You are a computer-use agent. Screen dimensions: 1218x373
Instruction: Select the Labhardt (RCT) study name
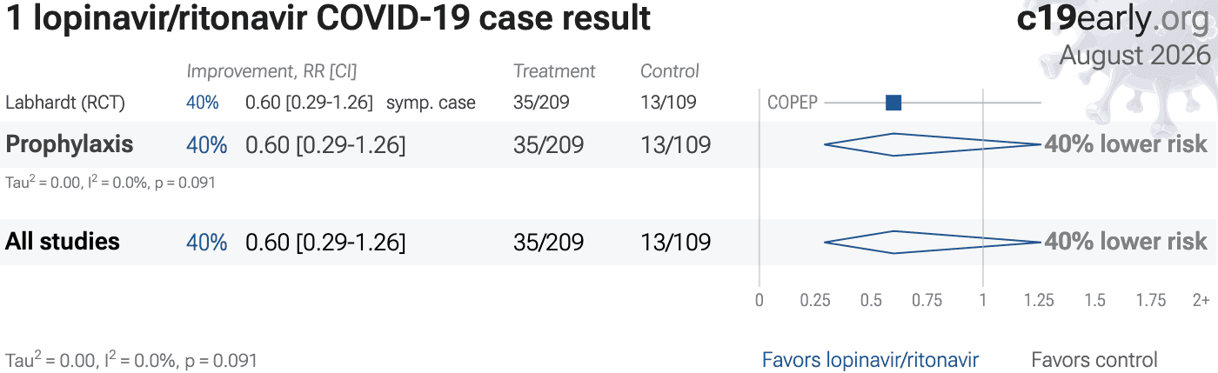click(x=65, y=103)
